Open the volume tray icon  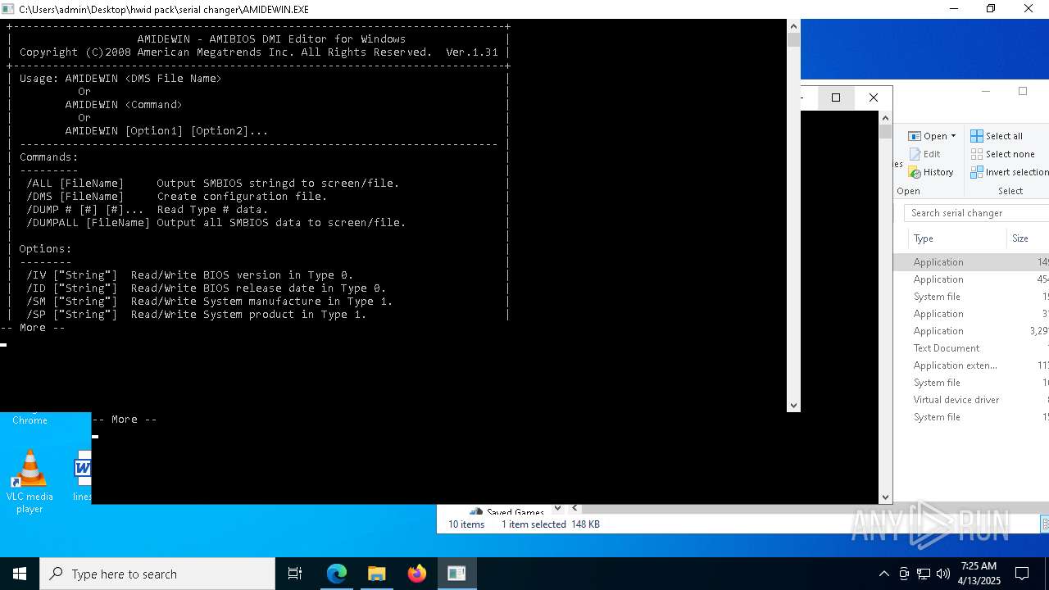[x=942, y=574]
